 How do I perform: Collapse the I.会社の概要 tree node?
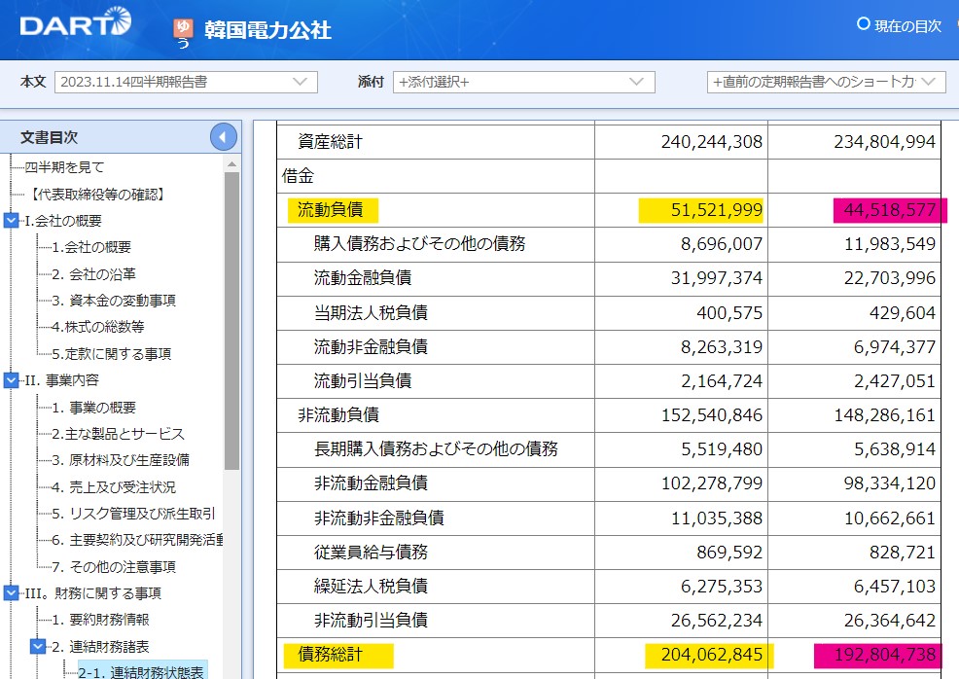coord(11,220)
